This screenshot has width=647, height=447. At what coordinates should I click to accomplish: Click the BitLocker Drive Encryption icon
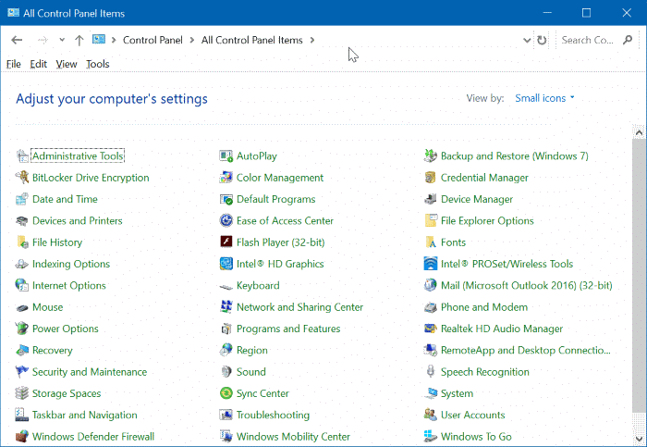22,178
